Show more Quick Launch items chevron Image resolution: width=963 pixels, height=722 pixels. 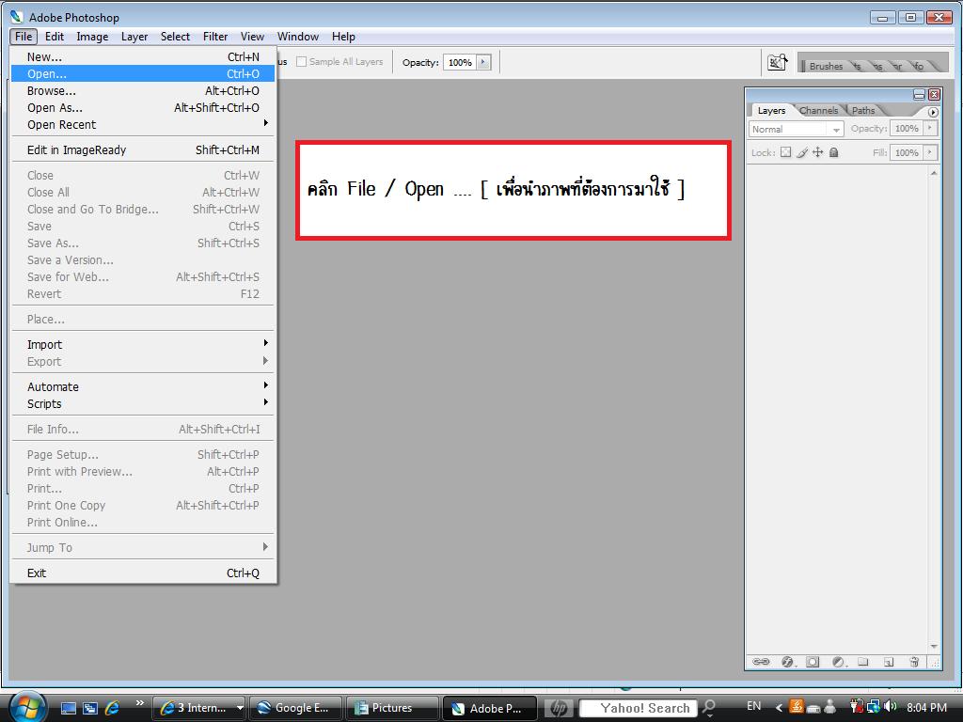pos(140,703)
